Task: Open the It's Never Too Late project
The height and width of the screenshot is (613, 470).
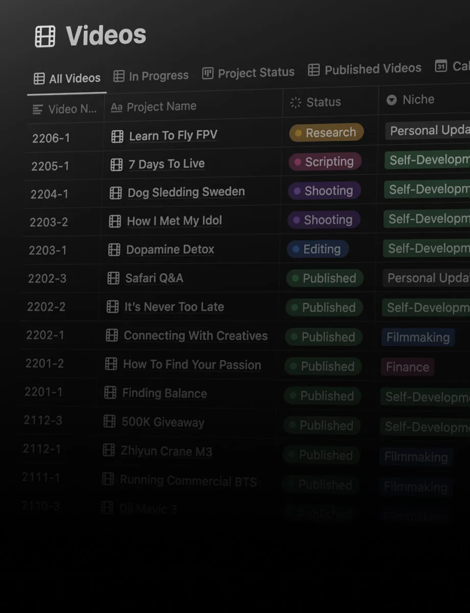Action: [174, 307]
